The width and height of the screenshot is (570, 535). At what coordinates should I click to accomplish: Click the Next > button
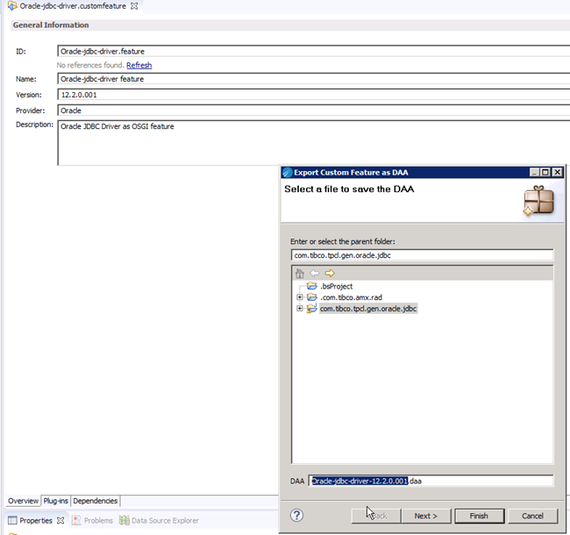pyautogui.click(x=425, y=516)
